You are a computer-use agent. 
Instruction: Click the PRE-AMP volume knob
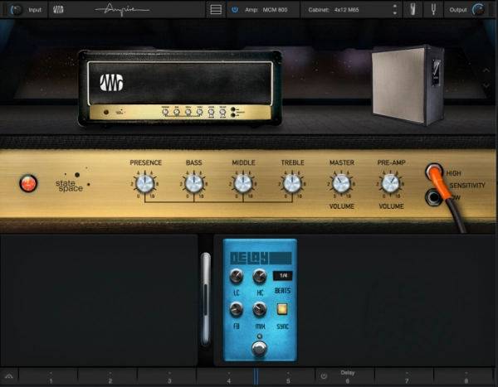pos(391,184)
